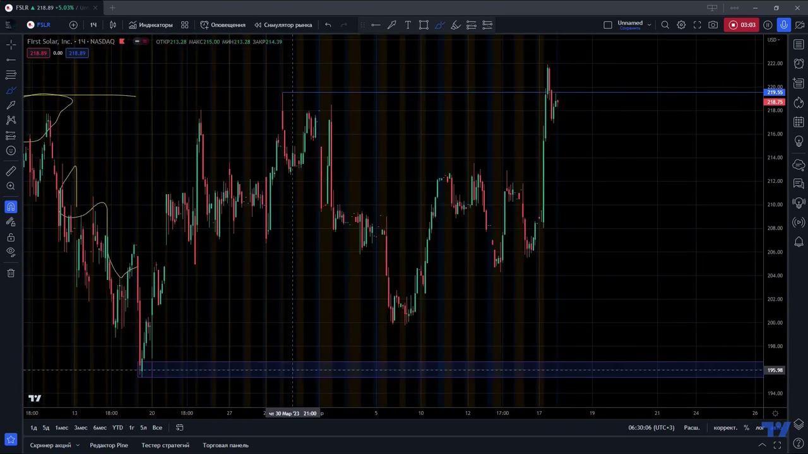
Task: Enter fullscreen mode
Action: pyautogui.click(x=698, y=25)
